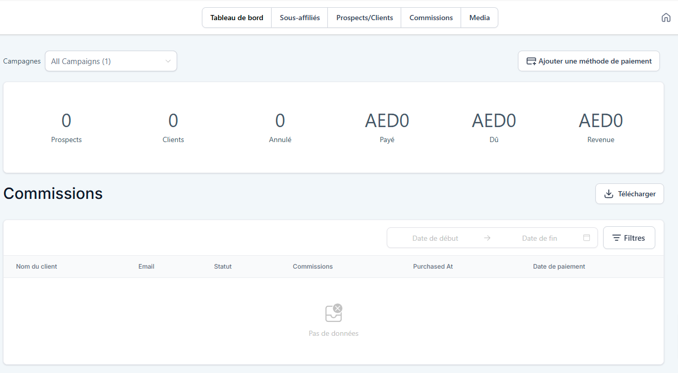Open the Filtres button
This screenshot has width=678, height=373.
[x=629, y=238]
